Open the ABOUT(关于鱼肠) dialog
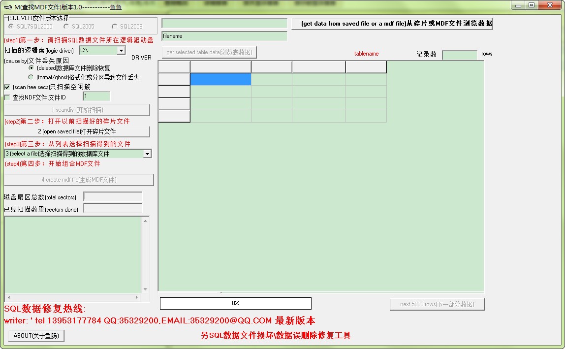Image resolution: width=565 pixels, height=349 pixels. click(x=36, y=335)
